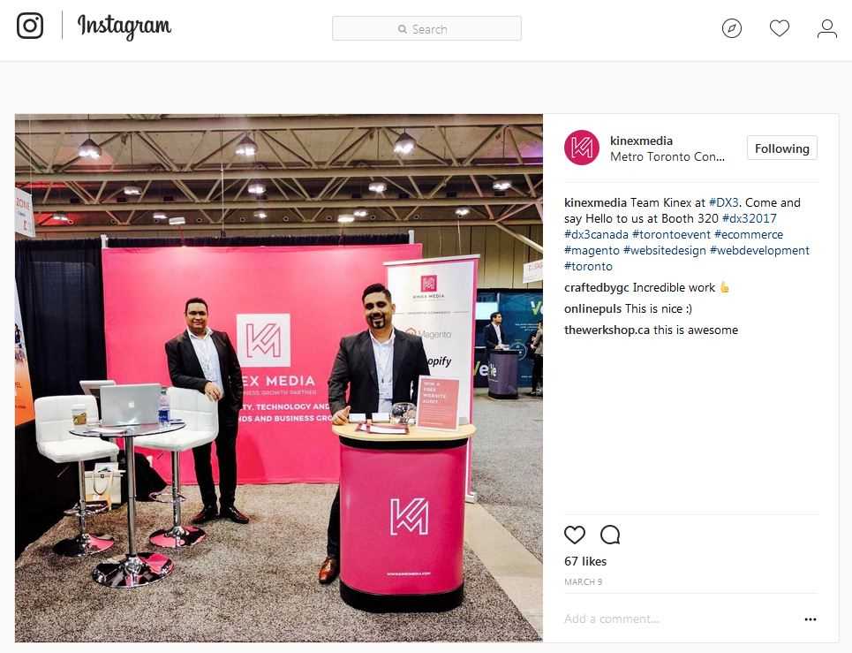Open the Explore compass icon
Viewport: 852px width, 653px height.
click(731, 28)
